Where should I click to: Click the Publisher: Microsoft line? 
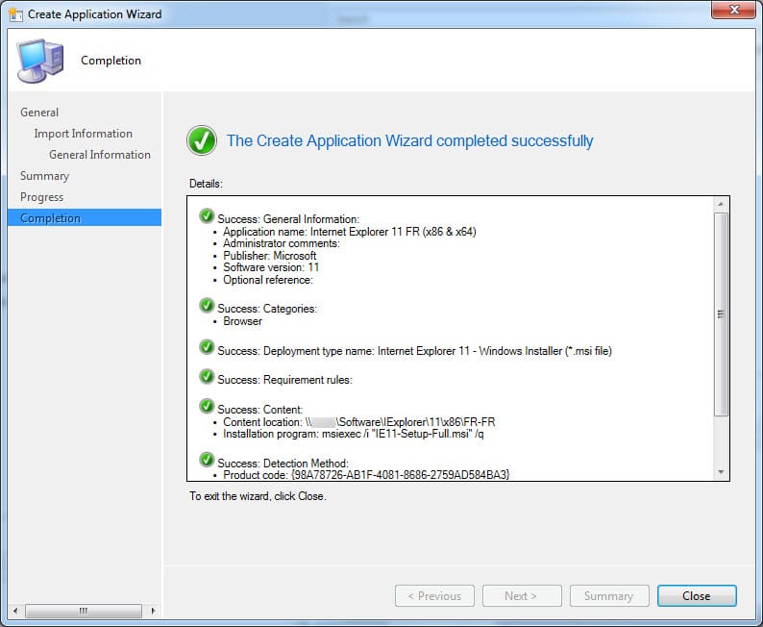point(270,256)
